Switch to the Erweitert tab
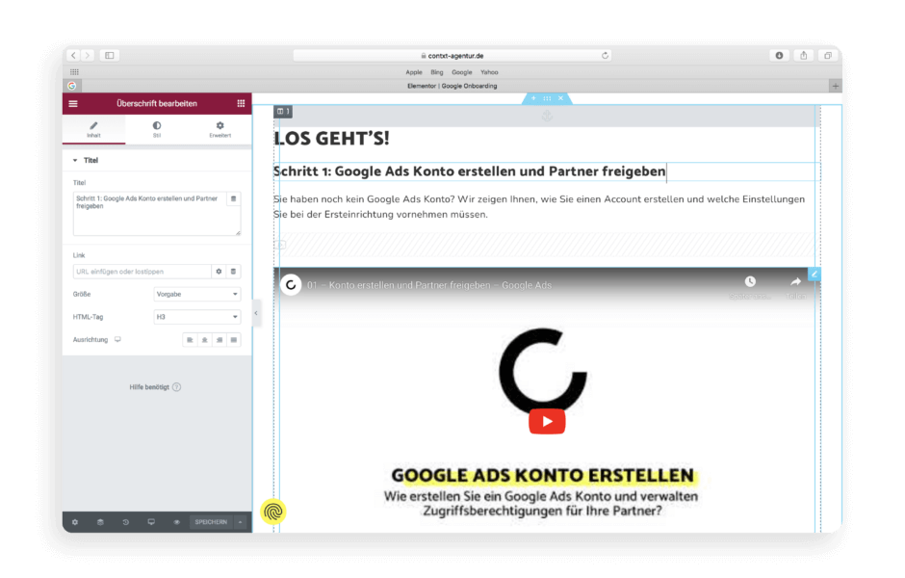The height and width of the screenshot is (578, 905). coord(220,130)
